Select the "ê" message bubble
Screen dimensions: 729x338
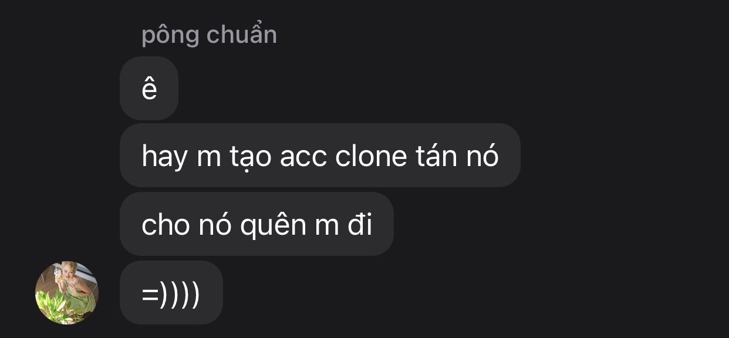[149, 89]
